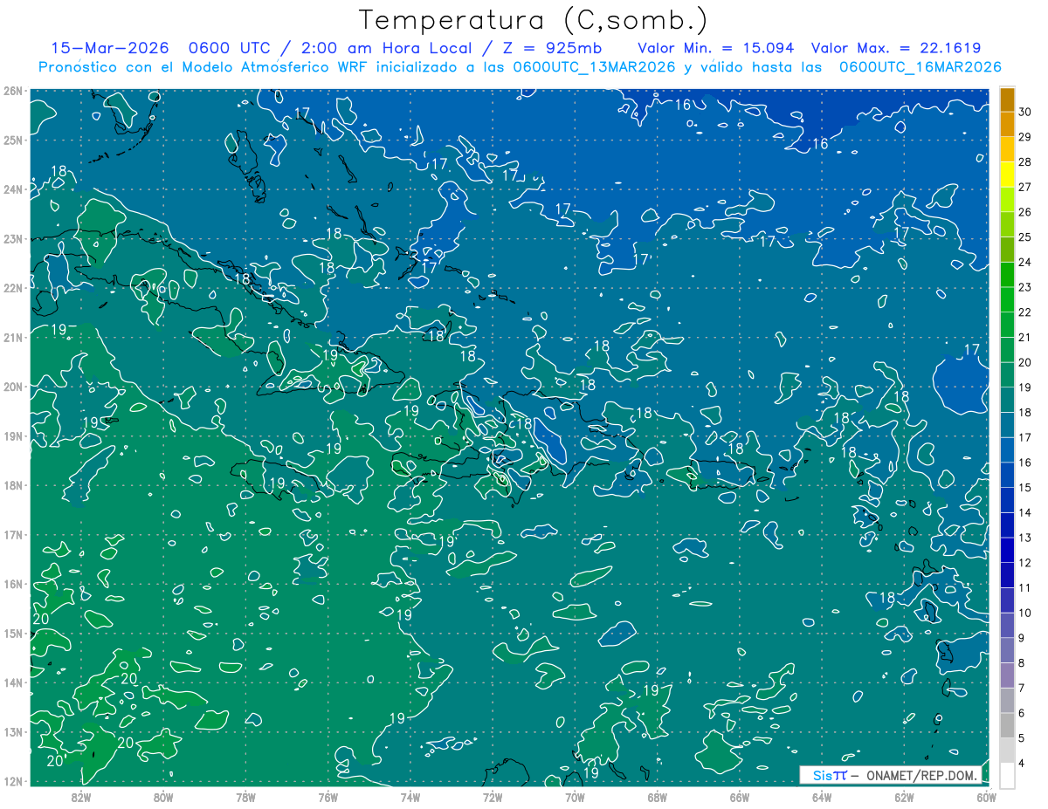The image size is (1048, 809).
Task: Click colorbar value '28'
Action: [x=1025, y=162]
